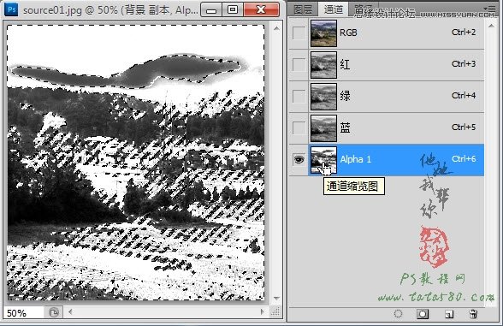
Task: Click the image canvas in source01.jpg
Action: click(136, 163)
